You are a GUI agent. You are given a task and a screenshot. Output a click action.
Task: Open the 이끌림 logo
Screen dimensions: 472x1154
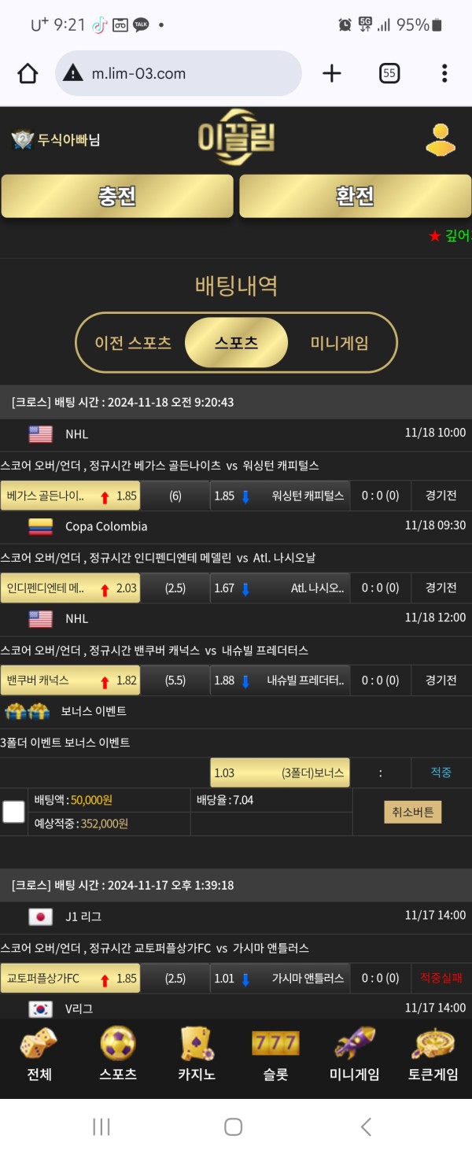click(x=236, y=138)
